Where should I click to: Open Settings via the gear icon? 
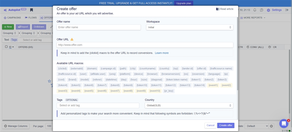269,10
